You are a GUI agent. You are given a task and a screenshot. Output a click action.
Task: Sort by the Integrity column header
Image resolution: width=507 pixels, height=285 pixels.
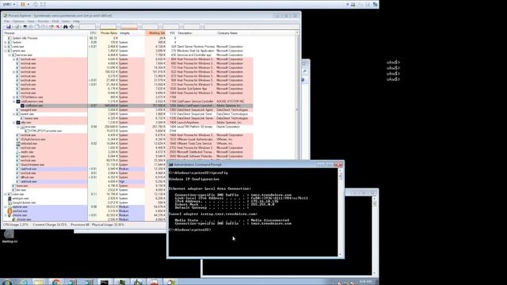click(132, 33)
